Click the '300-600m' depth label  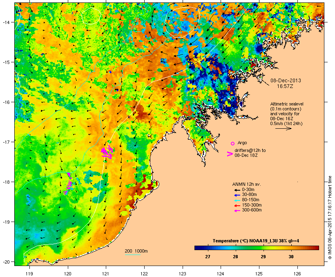click(x=252, y=210)
